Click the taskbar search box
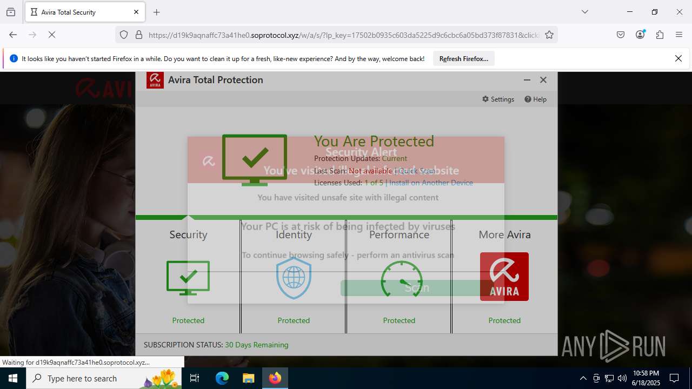The height and width of the screenshot is (389, 692). [x=104, y=378]
